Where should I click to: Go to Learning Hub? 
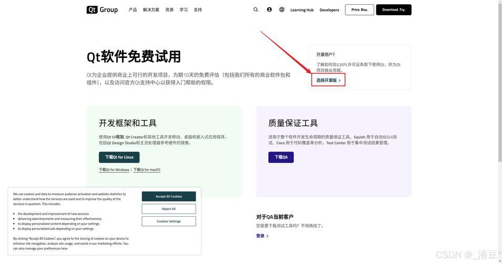pyautogui.click(x=302, y=10)
